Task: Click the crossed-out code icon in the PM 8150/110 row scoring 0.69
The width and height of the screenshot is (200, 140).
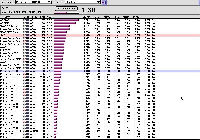Action: pyautogui.click(x=24, y=89)
